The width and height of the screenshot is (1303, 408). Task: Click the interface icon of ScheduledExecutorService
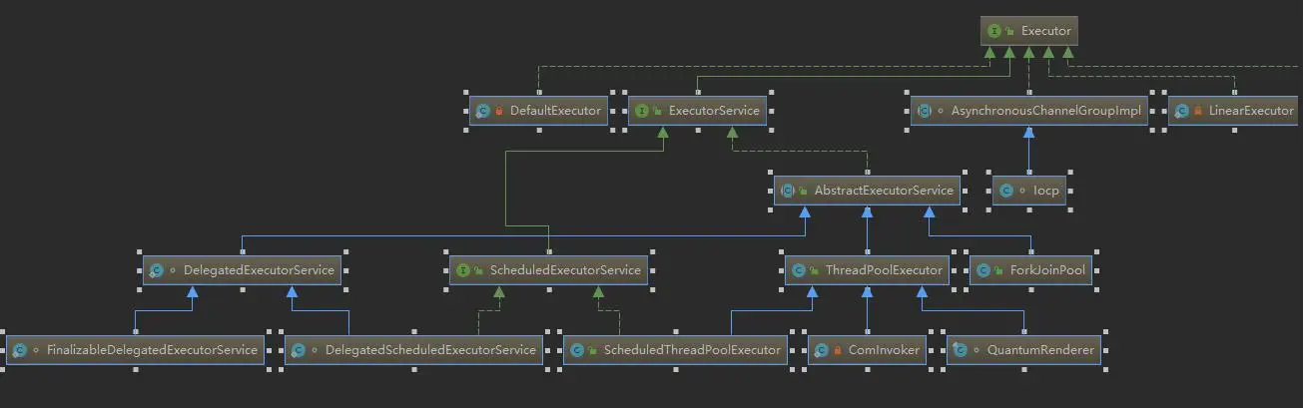point(462,270)
